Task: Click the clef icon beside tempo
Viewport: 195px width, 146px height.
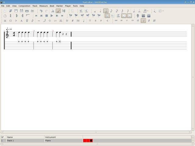Action: point(10,16)
